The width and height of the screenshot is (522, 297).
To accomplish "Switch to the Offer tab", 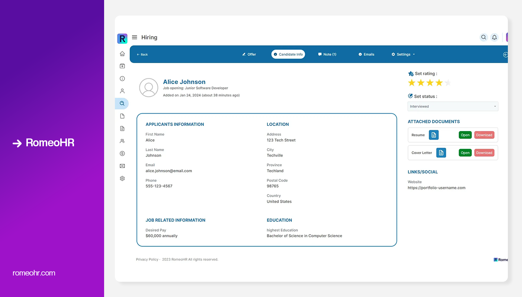I will pos(249,55).
